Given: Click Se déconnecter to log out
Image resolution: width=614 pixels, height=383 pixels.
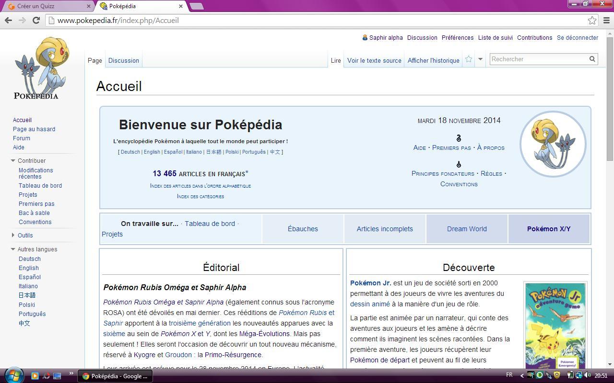Looking at the screenshot, I should (578, 37).
